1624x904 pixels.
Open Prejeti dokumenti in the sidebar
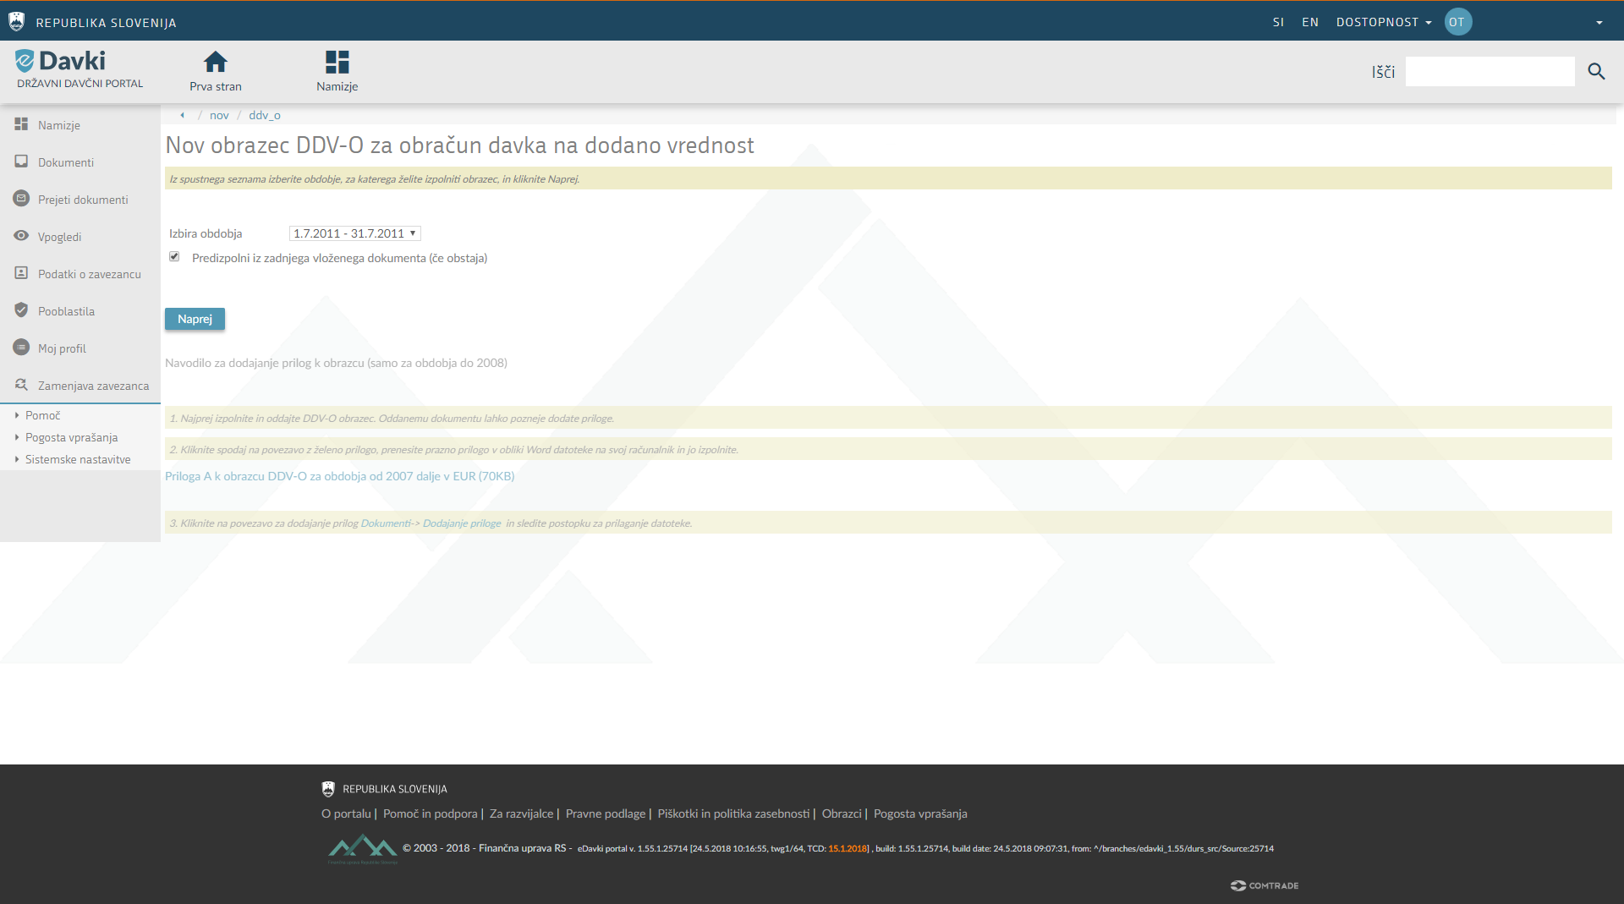82,200
